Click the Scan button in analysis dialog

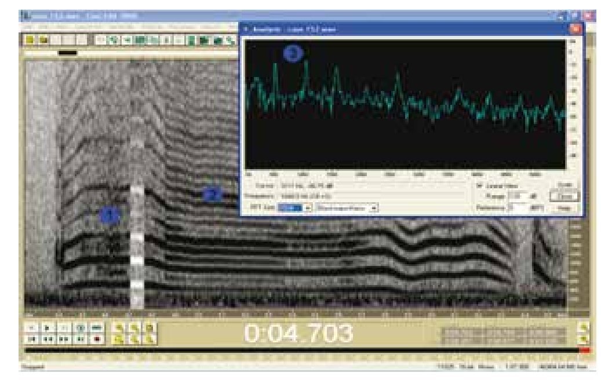pyautogui.click(x=565, y=186)
